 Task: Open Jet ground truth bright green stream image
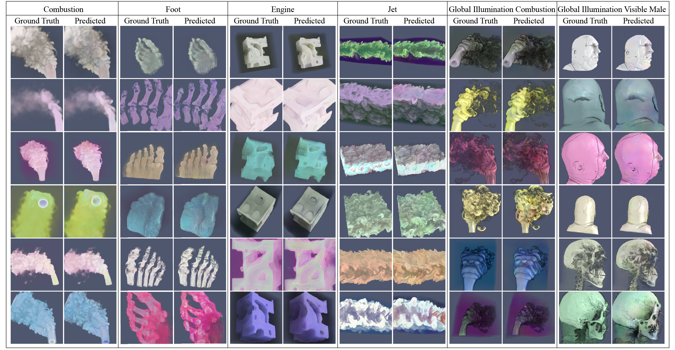coord(366,52)
